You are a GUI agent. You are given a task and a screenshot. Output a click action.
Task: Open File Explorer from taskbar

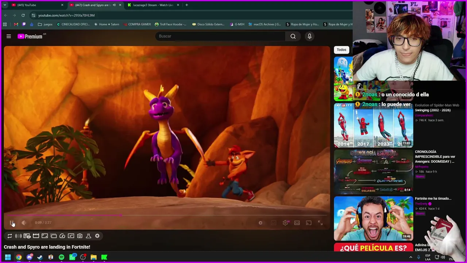pos(93,257)
